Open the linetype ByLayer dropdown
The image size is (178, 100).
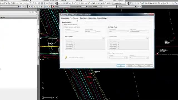click(78, 7)
